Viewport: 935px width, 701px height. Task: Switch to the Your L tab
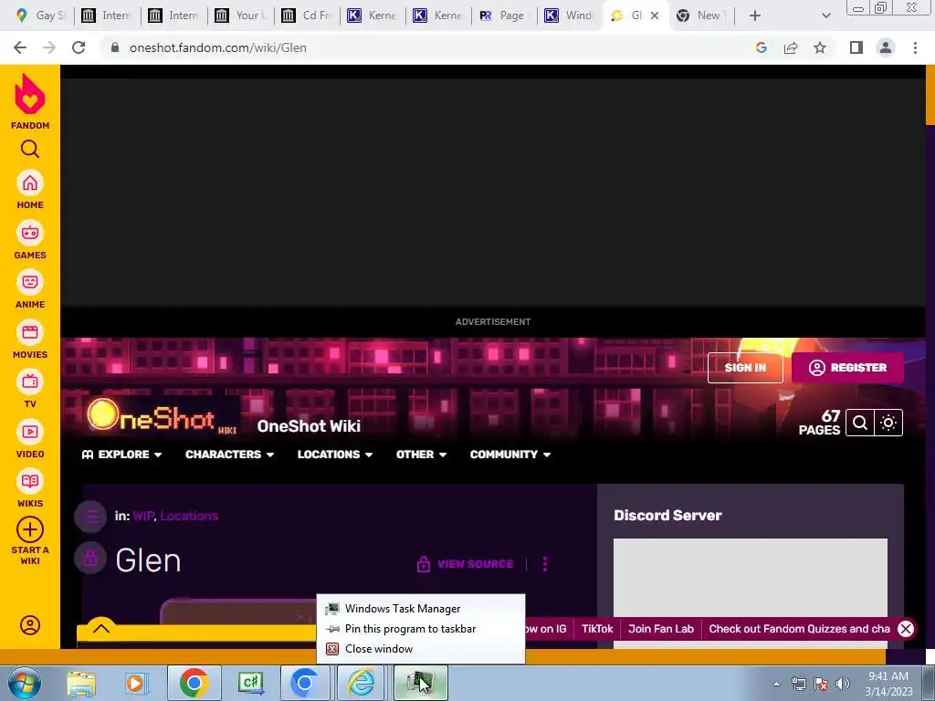241,16
